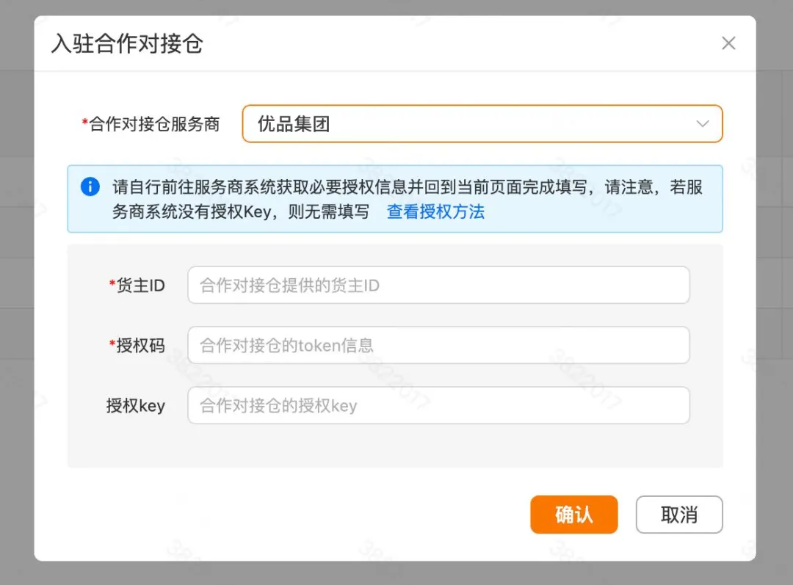The width and height of the screenshot is (793, 585).
Task: Expand the service provider dropdown chevron
Action: pos(702,124)
